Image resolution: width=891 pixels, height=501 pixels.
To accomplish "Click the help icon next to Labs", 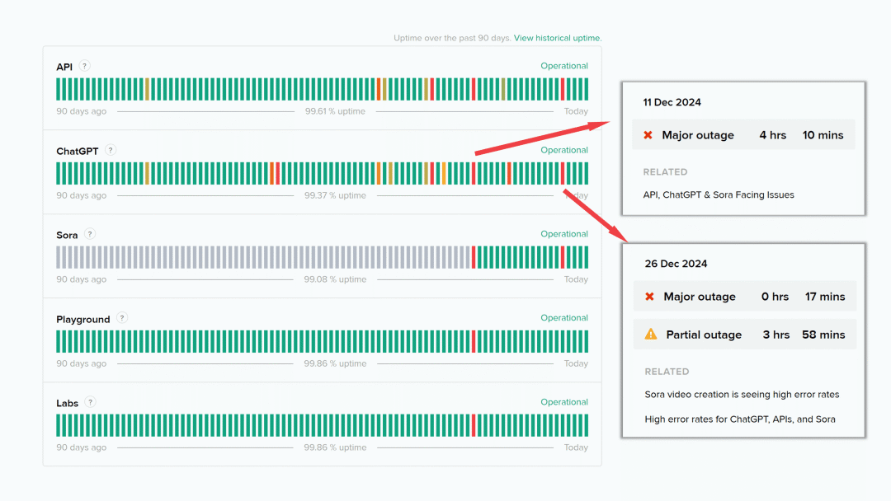I will [x=90, y=402].
